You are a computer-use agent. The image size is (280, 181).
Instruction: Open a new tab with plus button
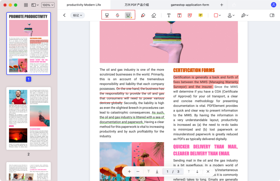pyautogui.click(x=222, y=5)
